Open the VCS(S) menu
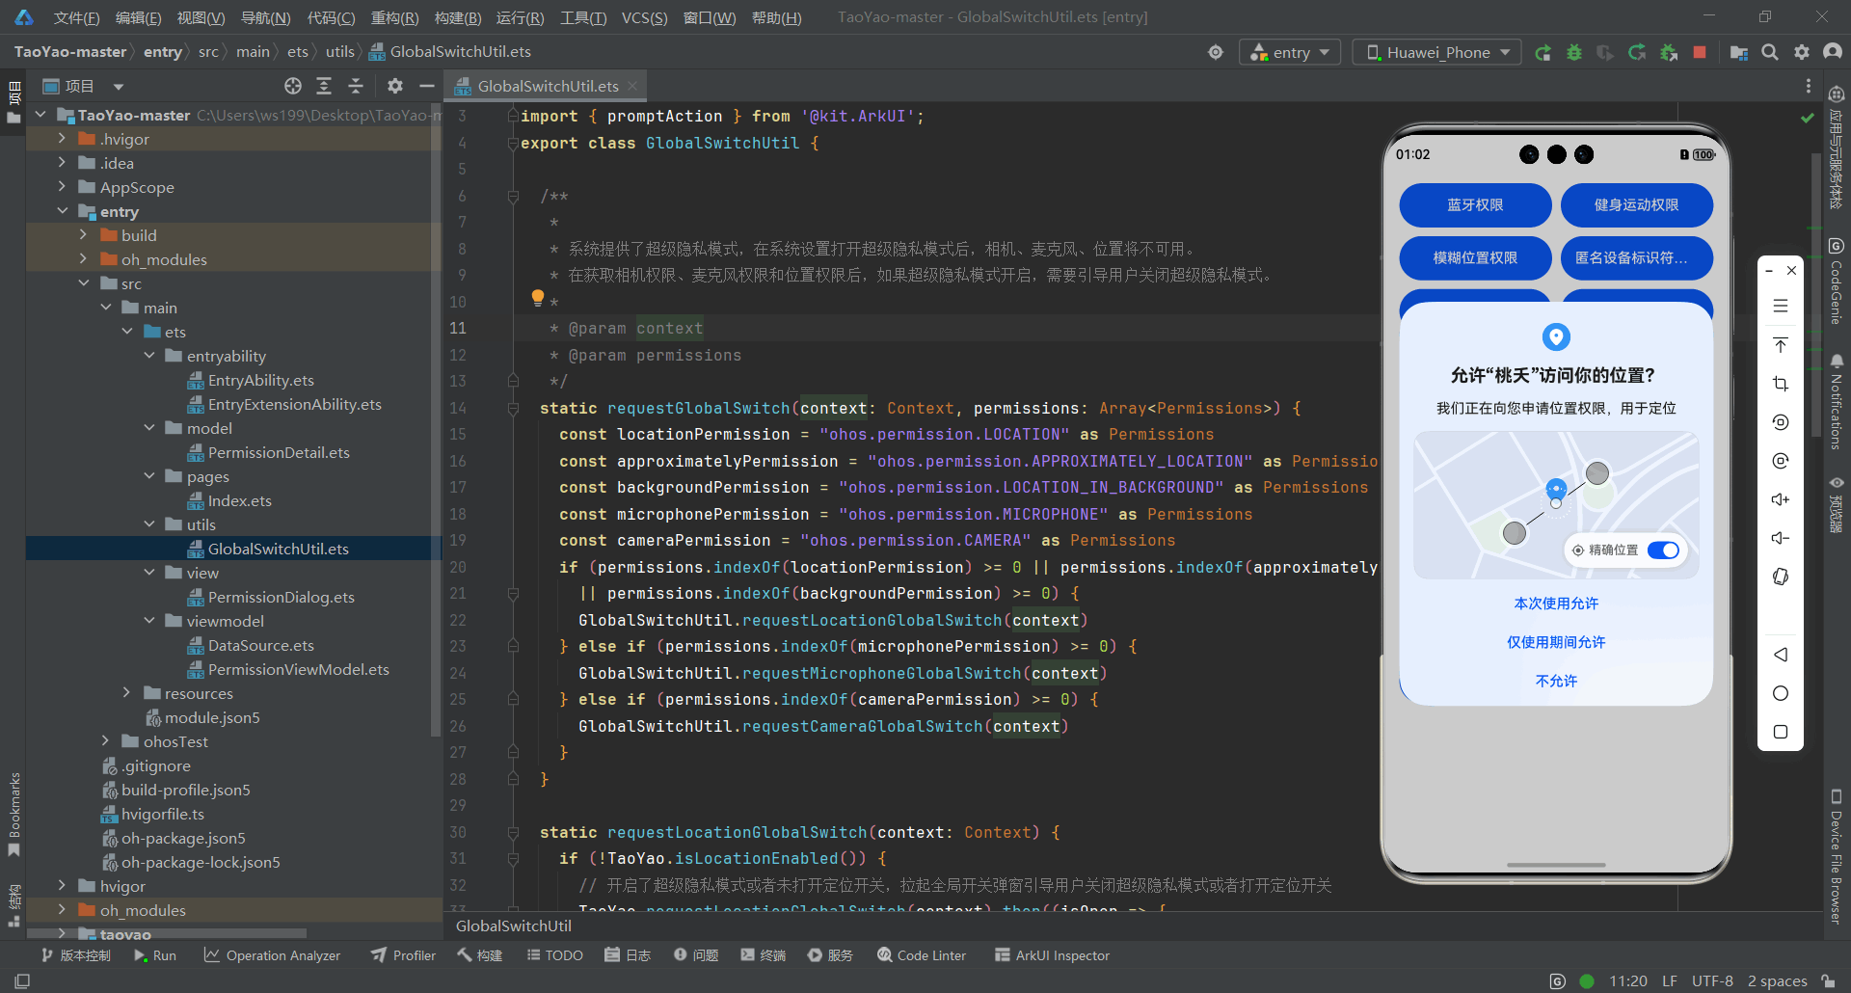 644,17
